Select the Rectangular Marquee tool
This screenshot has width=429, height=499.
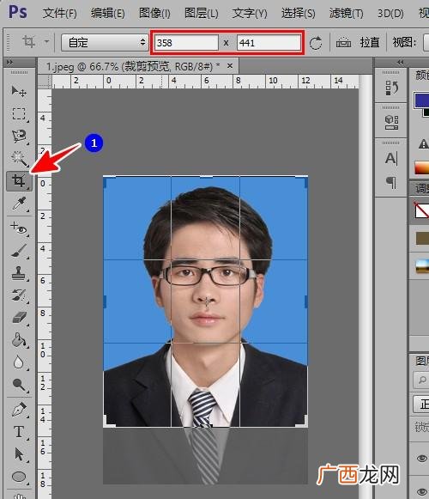pyautogui.click(x=19, y=114)
